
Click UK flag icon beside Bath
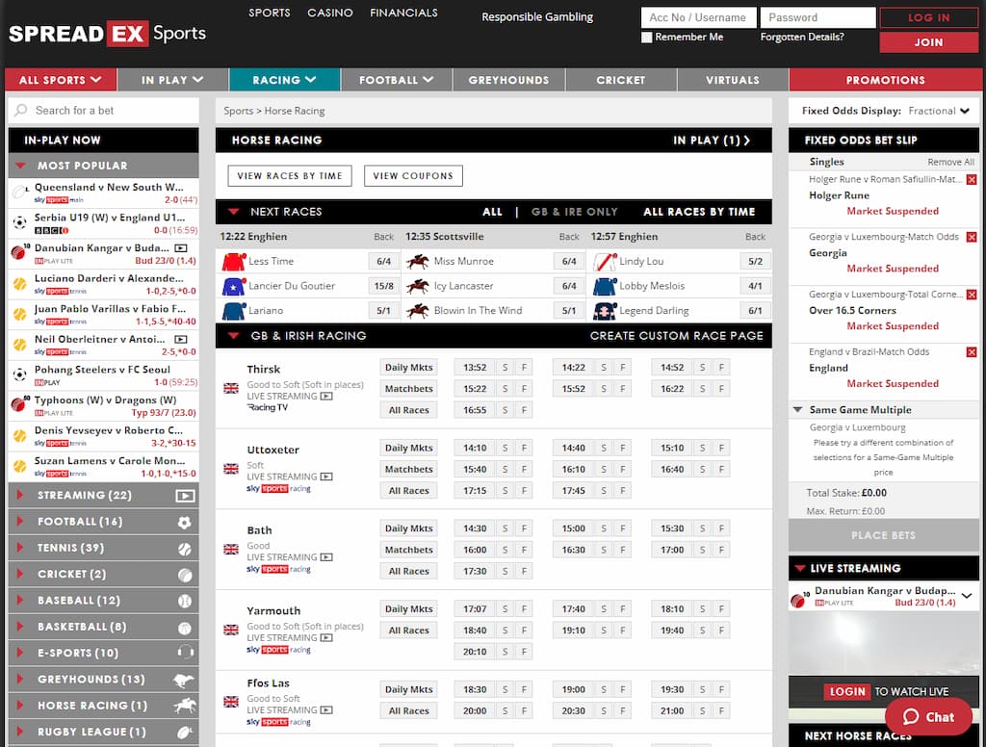pyautogui.click(x=231, y=550)
